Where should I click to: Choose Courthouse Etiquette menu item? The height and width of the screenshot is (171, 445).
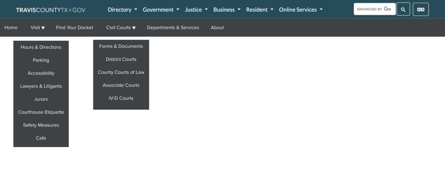[x=41, y=112]
